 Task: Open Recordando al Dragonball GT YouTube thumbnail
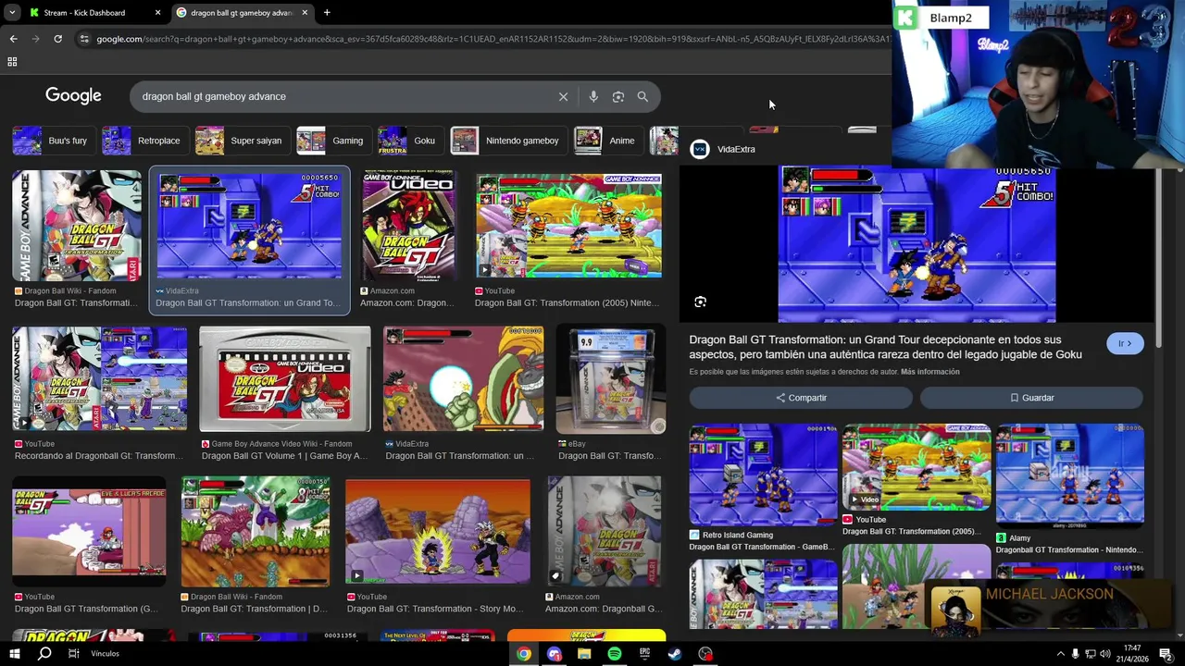[x=99, y=379]
